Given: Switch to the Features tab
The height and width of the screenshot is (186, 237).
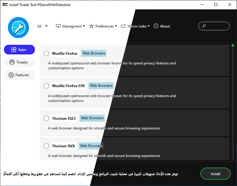Looking at the screenshot, I should pos(19,75).
